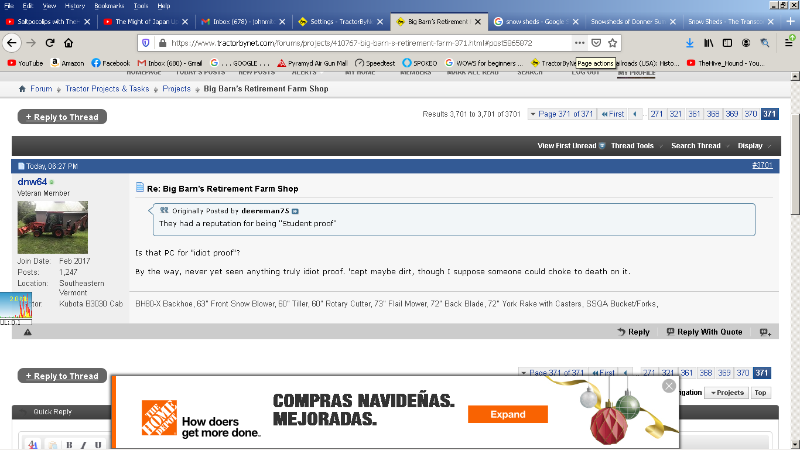Switch to the 'snow sheds - Google' tab

[534, 22]
